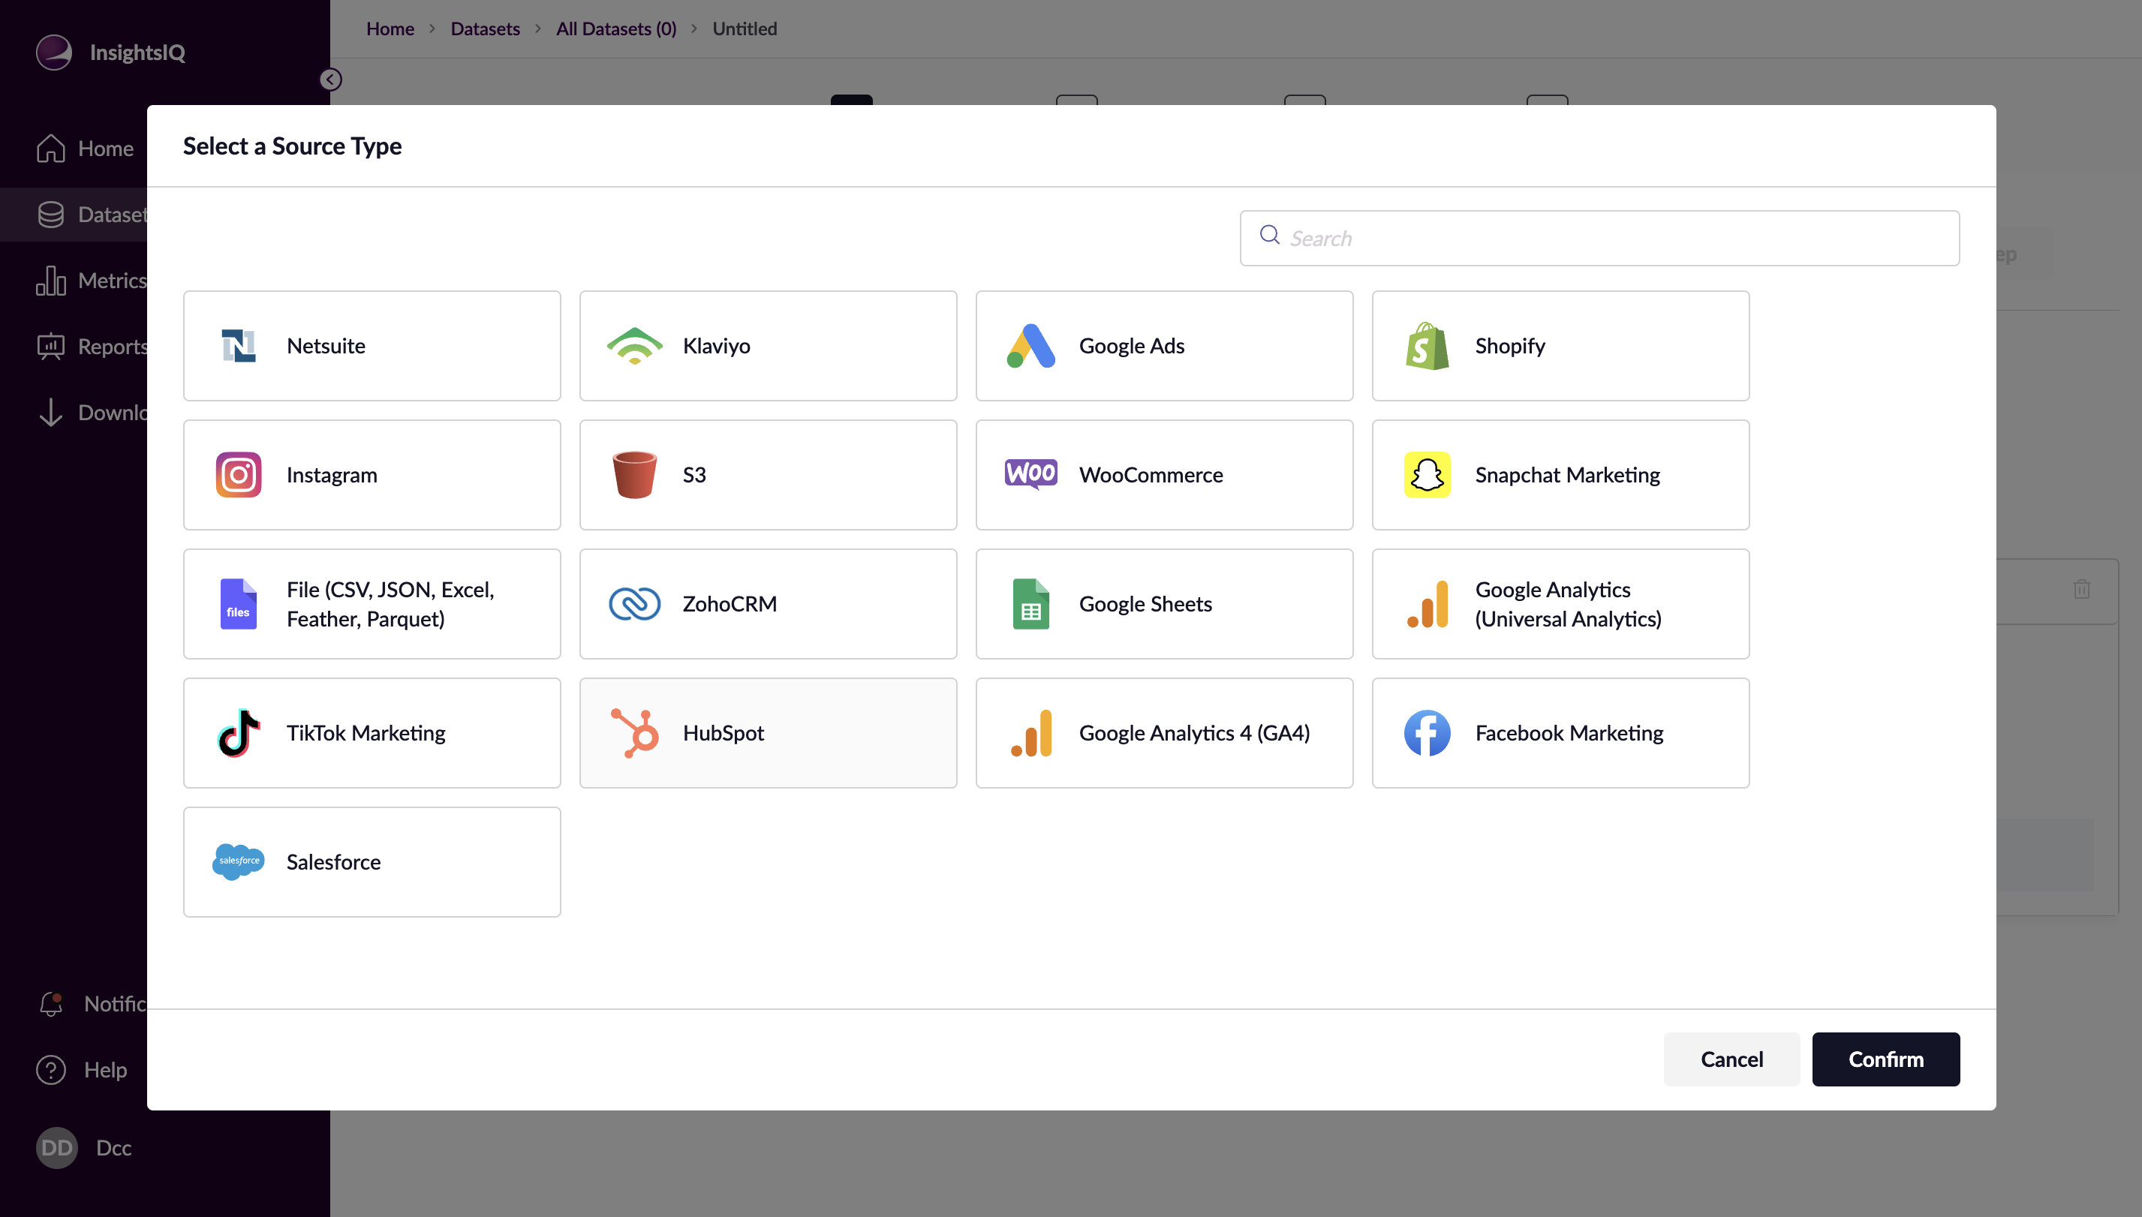Pick the WooCommerce logo icon

click(1031, 475)
